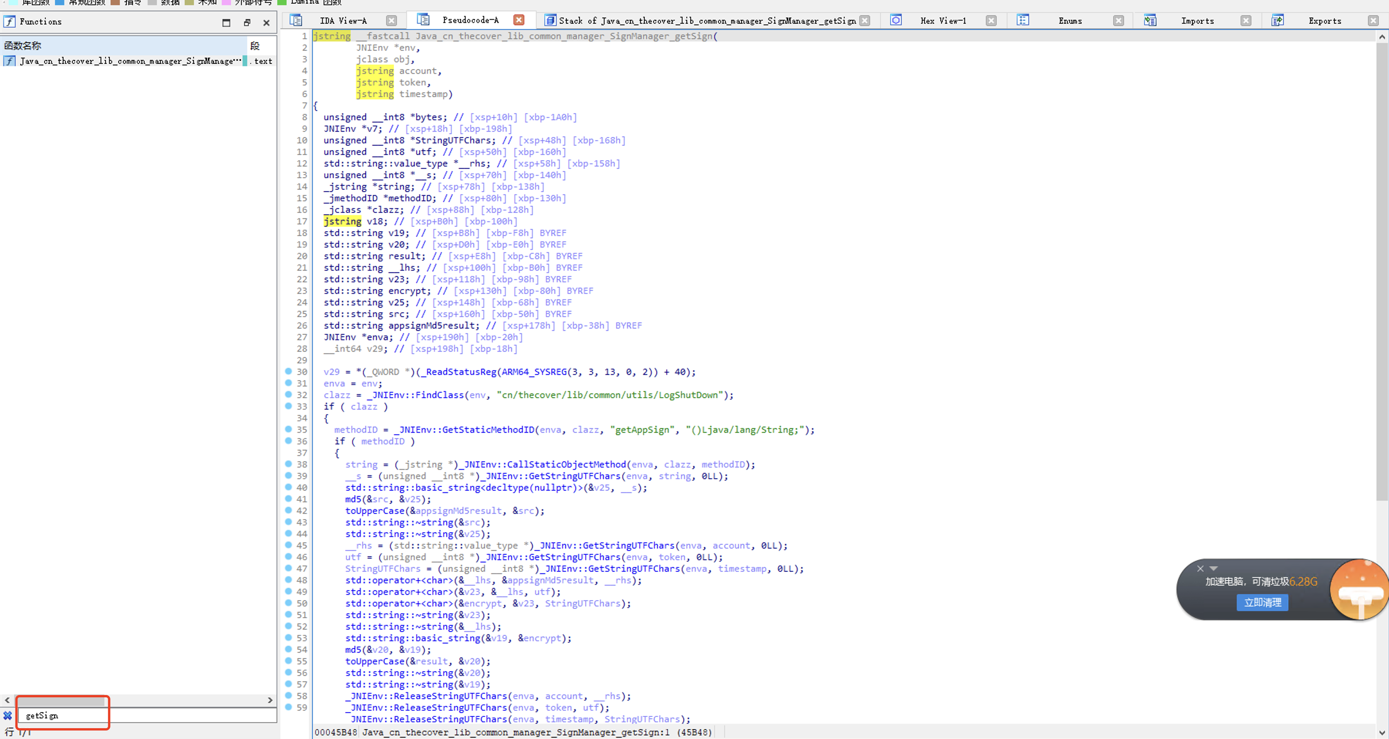Toggle breakpoint dot on line 54
1389x739 pixels.
(x=288, y=649)
